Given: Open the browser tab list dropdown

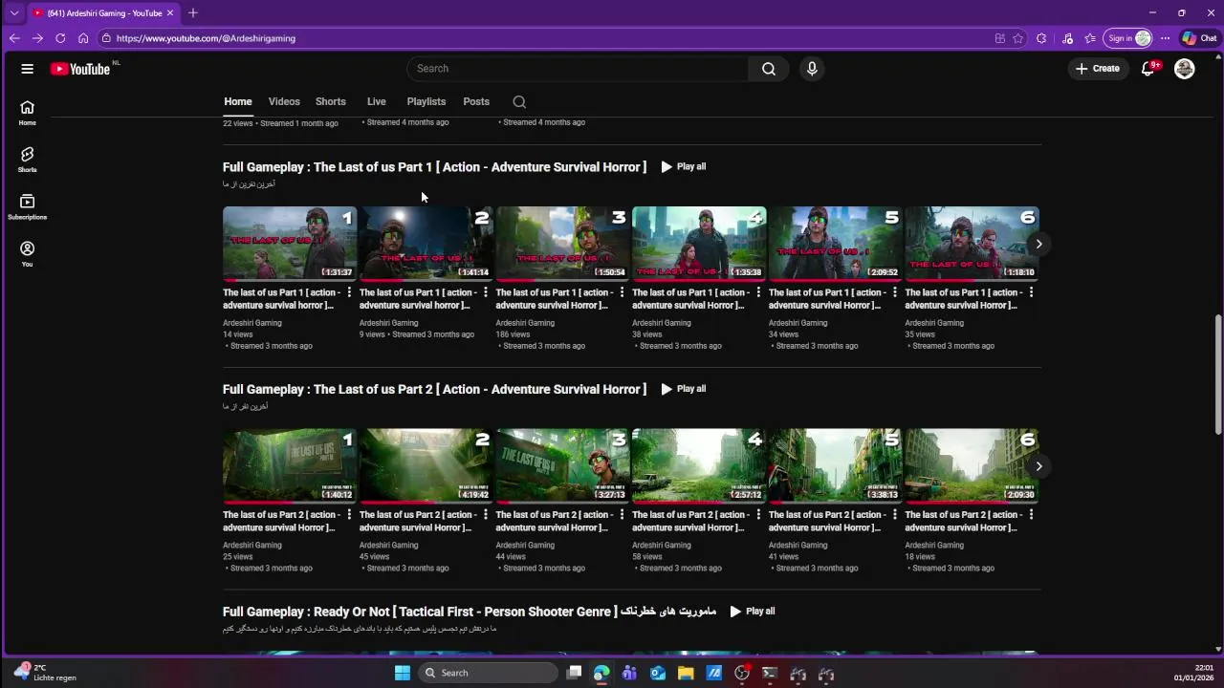Looking at the screenshot, I should pyautogui.click(x=13, y=12).
